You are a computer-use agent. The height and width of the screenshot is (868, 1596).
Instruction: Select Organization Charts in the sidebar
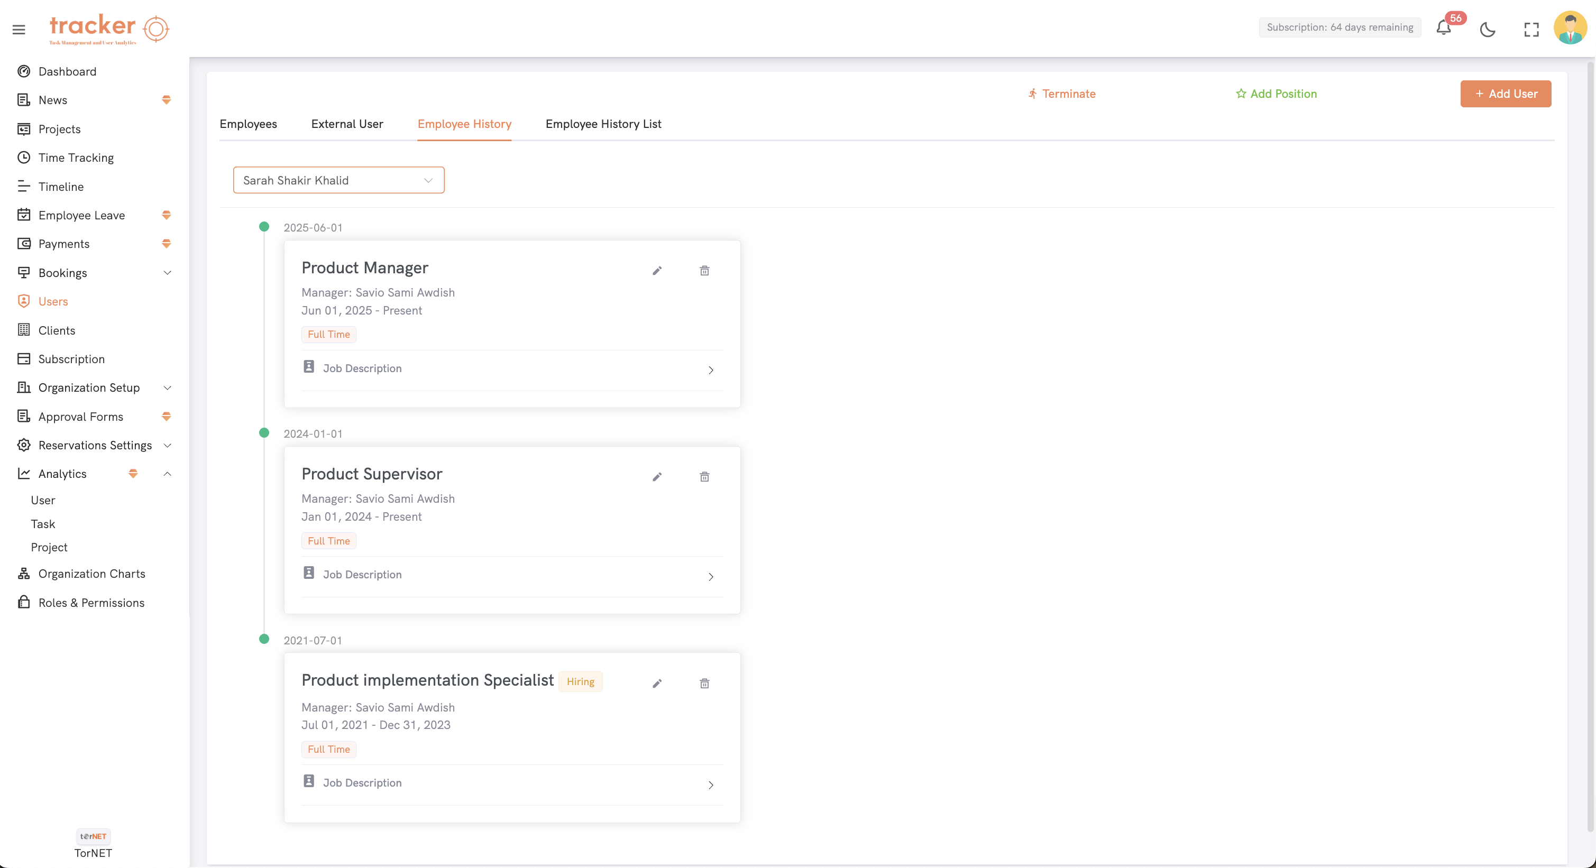(91, 574)
